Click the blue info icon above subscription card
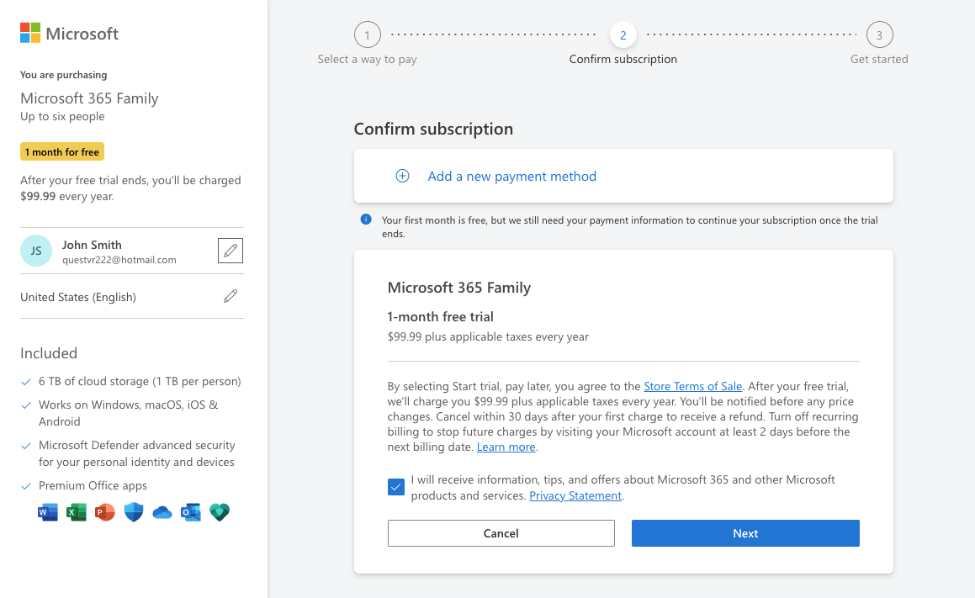975x598 pixels. pyautogui.click(x=366, y=220)
